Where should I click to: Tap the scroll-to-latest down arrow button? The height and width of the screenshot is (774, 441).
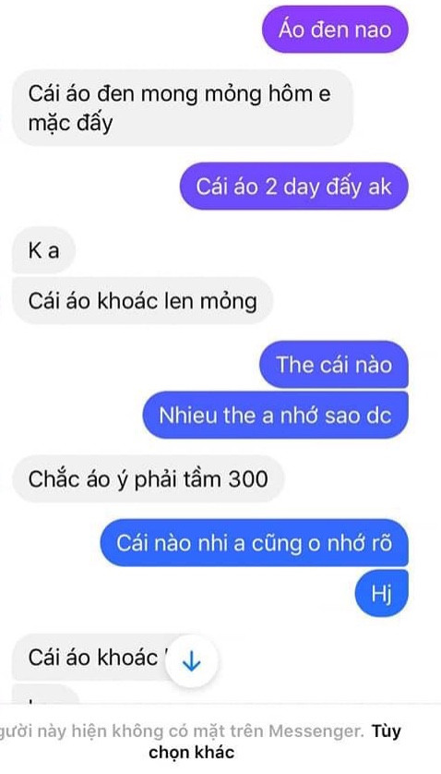tap(191, 662)
